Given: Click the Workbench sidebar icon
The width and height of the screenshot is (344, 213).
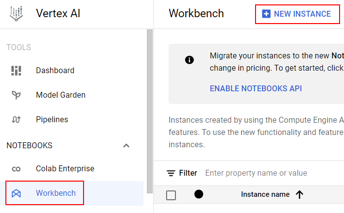Looking at the screenshot, I should point(16,193).
